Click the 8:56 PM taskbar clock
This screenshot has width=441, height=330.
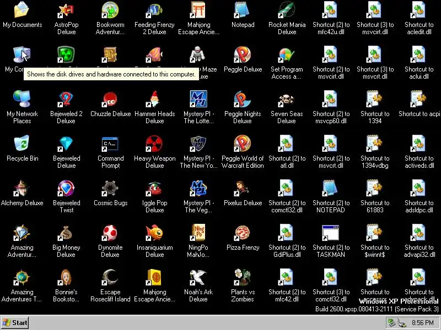(422, 323)
